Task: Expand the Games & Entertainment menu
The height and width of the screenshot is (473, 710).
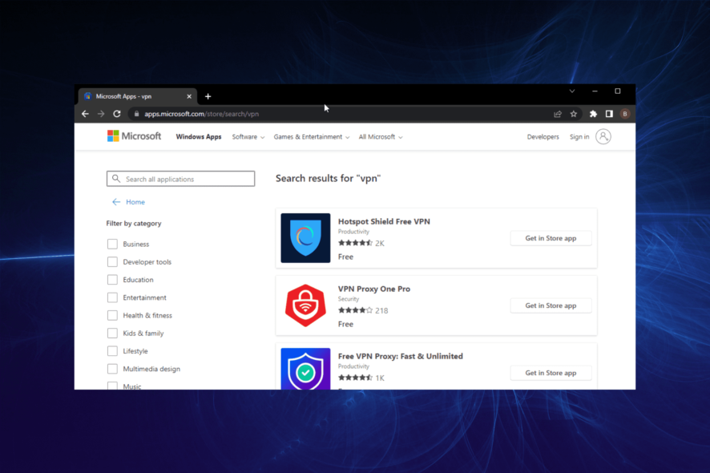Action: [312, 137]
